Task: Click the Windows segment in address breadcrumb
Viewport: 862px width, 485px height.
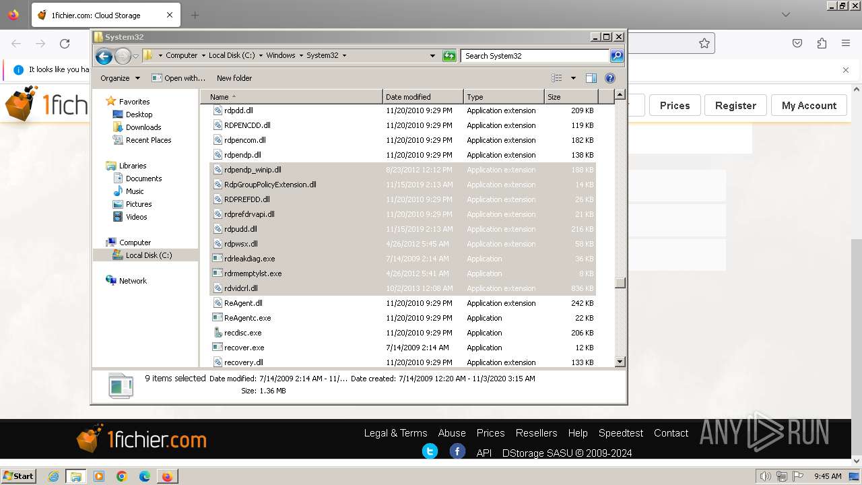Action: (280, 56)
